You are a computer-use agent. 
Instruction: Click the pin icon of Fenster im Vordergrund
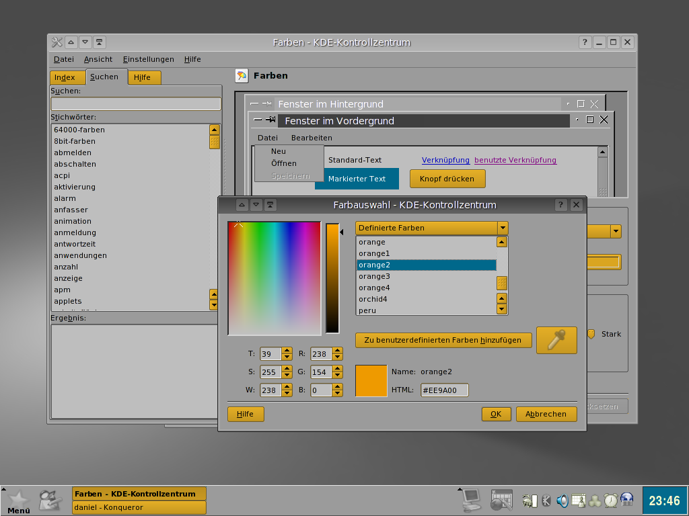270,120
